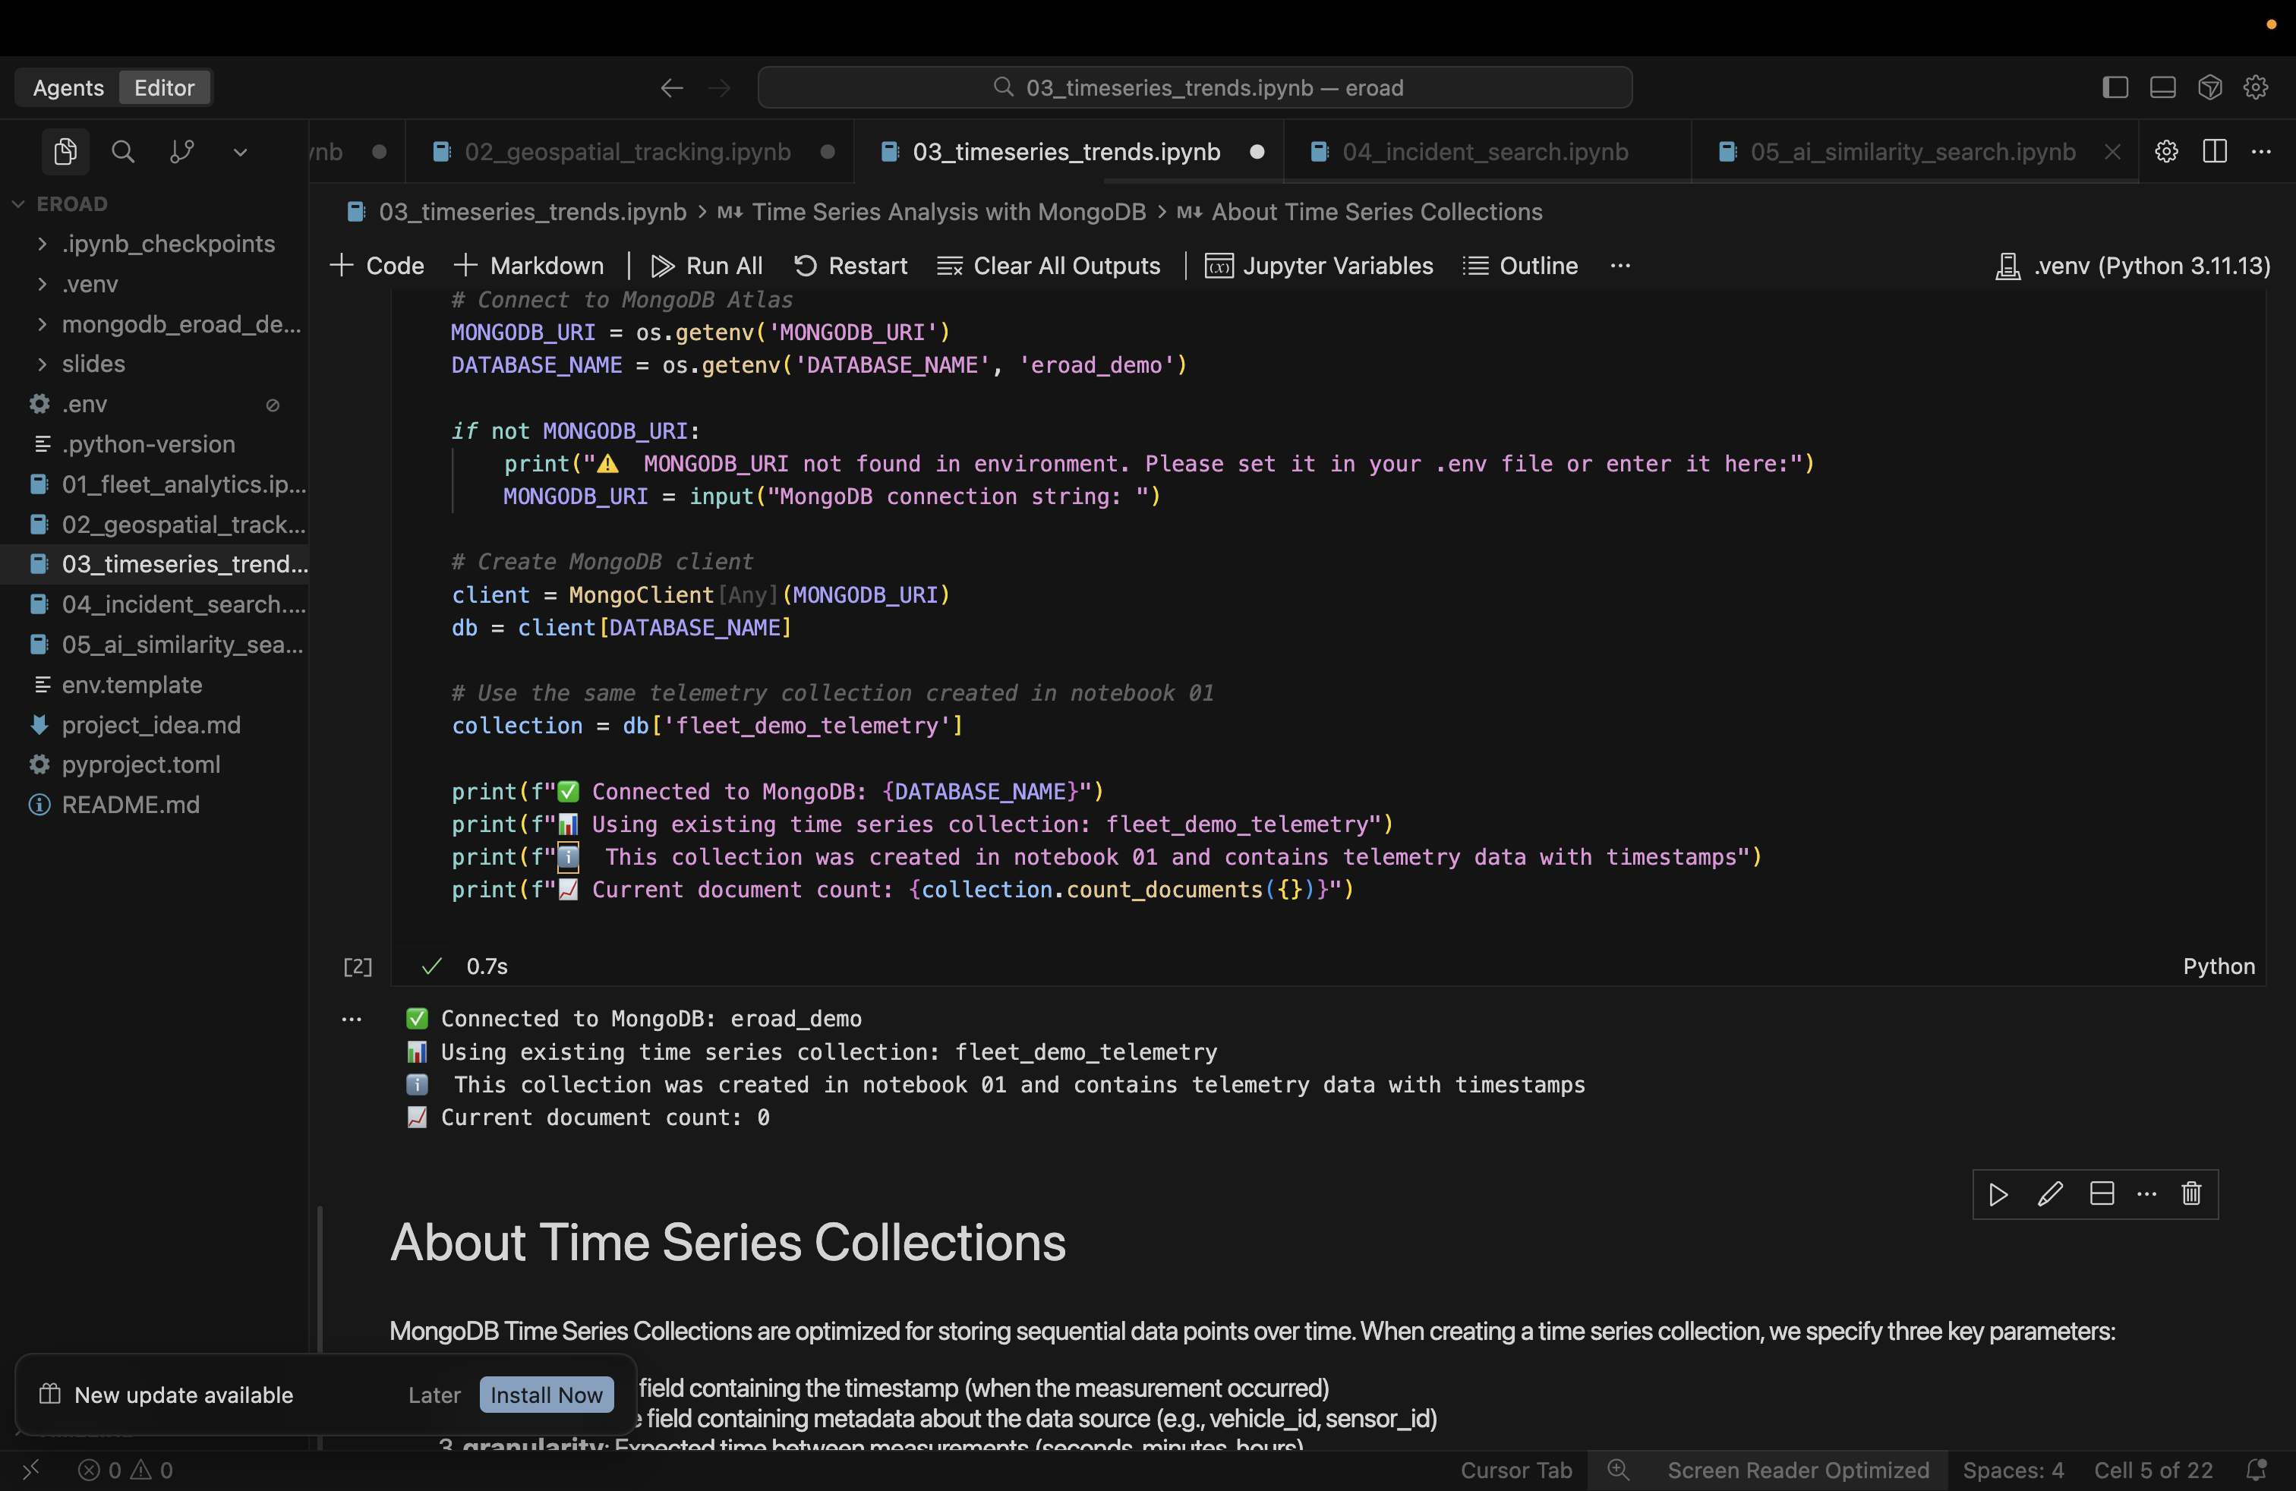Image resolution: width=2296 pixels, height=1491 pixels.
Task: Switch to 04_incident_search.ipynb tab
Action: pyautogui.click(x=1484, y=151)
